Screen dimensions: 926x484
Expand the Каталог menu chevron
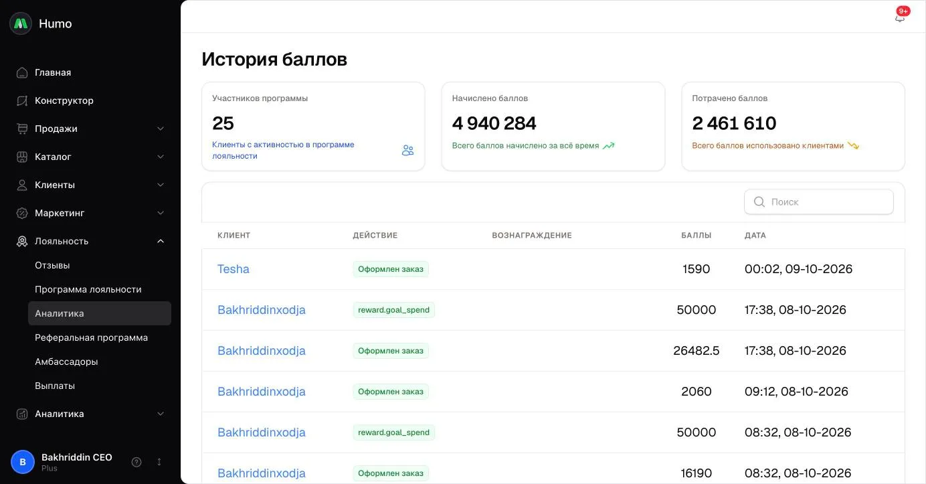coord(161,157)
